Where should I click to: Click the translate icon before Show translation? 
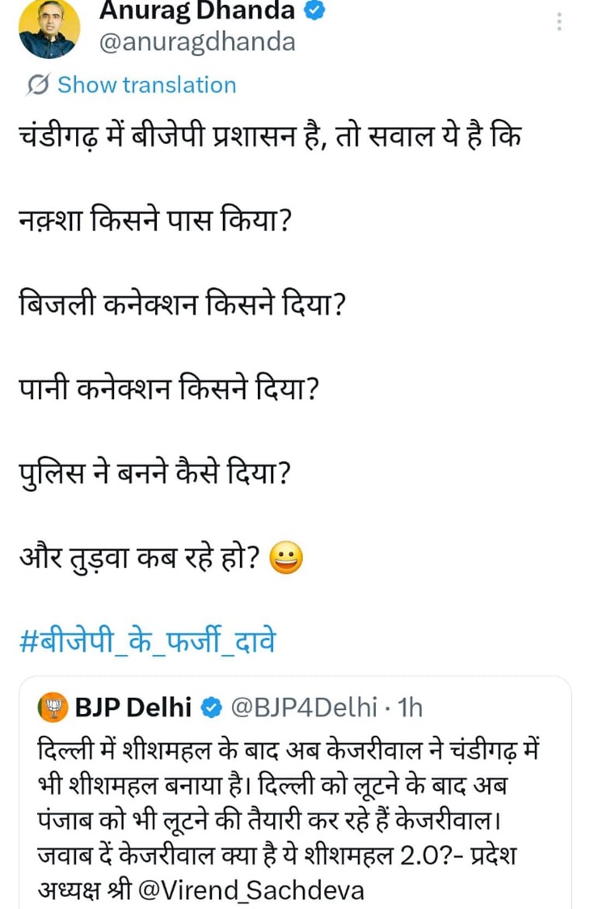coord(37,85)
